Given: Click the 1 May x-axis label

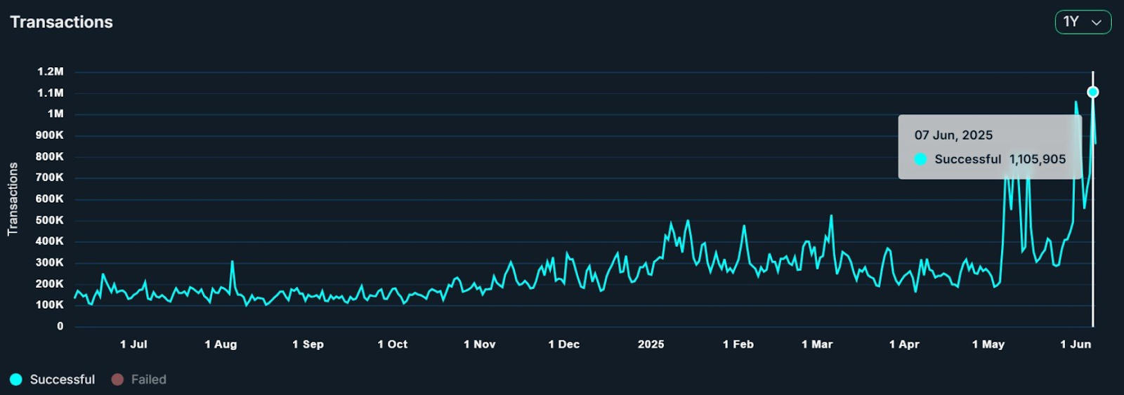Looking at the screenshot, I should click(988, 344).
